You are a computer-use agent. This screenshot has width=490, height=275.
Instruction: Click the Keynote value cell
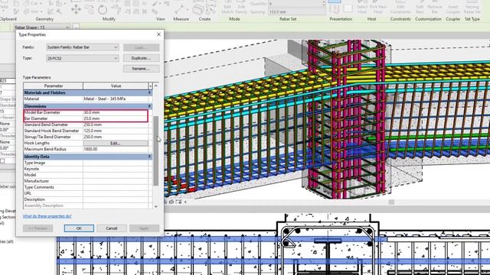tap(116, 169)
